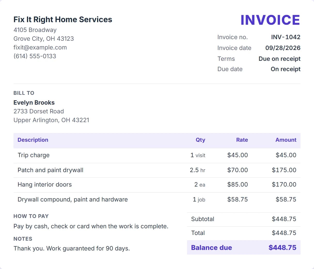Select the 4105 Broadway address line
The height and width of the screenshot is (269, 314).
pyautogui.click(x=35, y=30)
